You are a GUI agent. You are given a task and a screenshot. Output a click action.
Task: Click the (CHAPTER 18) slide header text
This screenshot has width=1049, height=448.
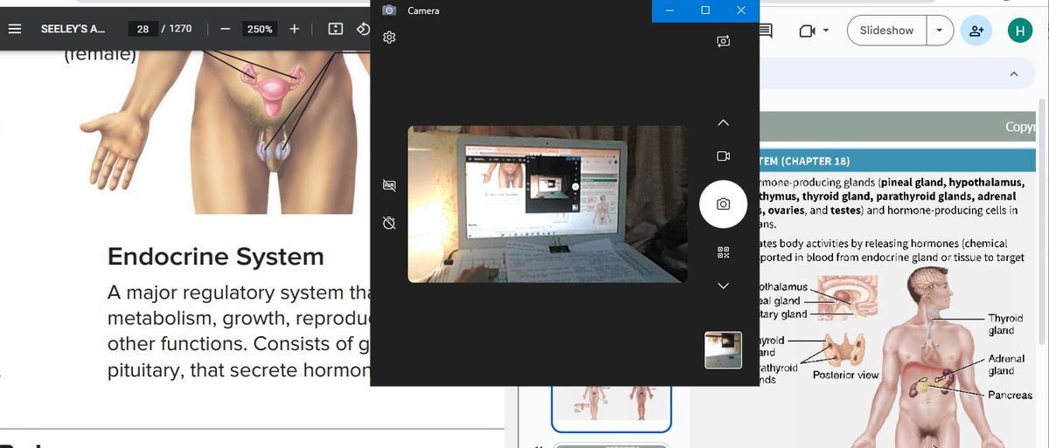[816, 162]
